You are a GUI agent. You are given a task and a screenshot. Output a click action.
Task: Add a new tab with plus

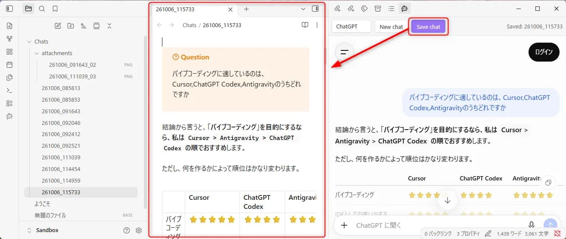[246, 9]
